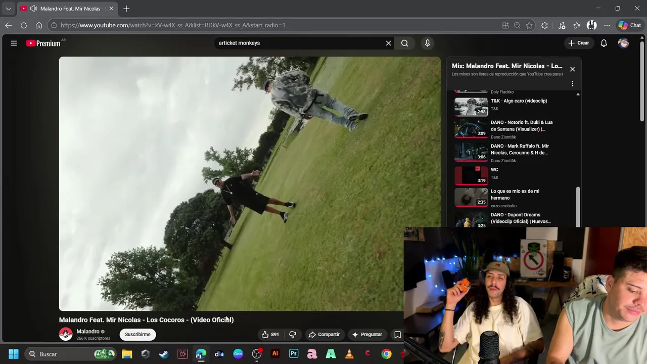Open File Explorer from the taskbar

pyautogui.click(x=127, y=354)
